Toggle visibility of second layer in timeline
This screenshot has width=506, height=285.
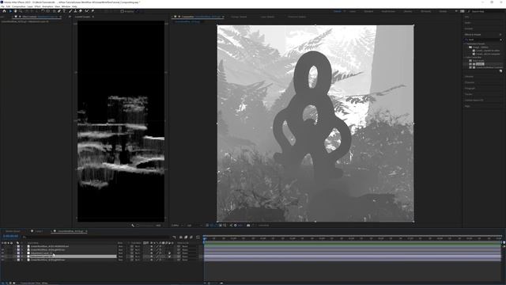tap(3, 250)
